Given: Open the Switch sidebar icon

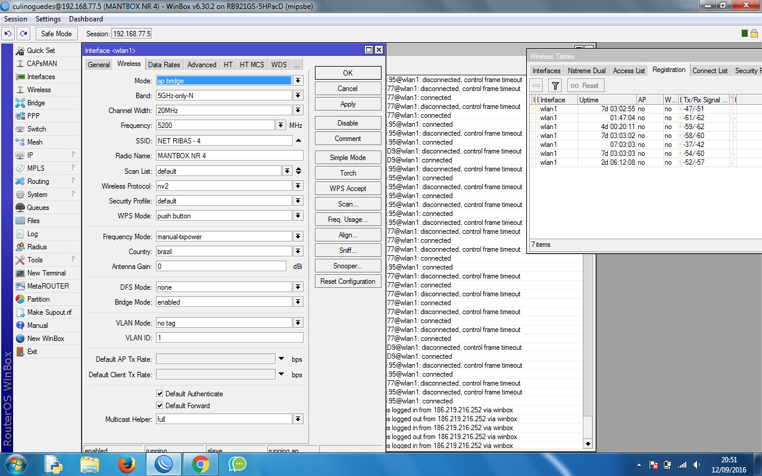Looking at the screenshot, I should coord(20,129).
